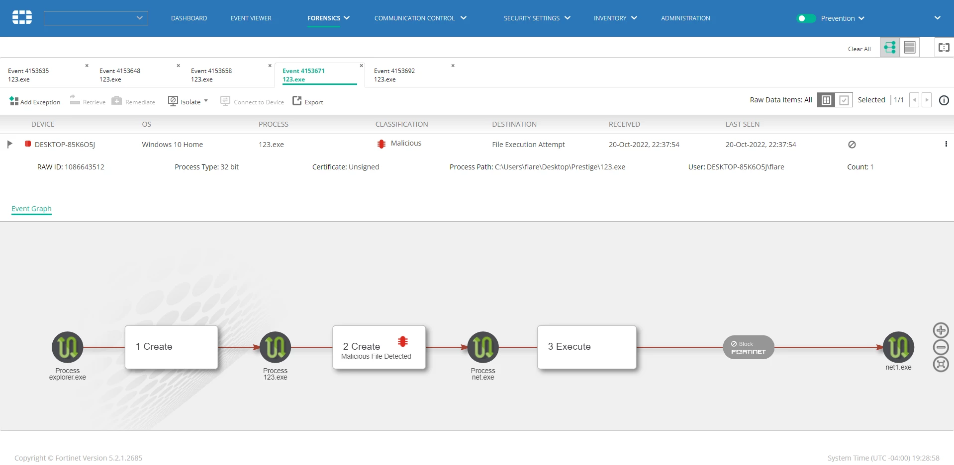
Task: Select the 1 Create event box
Action: coord(172,347)
